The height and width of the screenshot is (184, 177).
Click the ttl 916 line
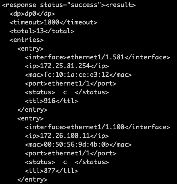(52, 101)
